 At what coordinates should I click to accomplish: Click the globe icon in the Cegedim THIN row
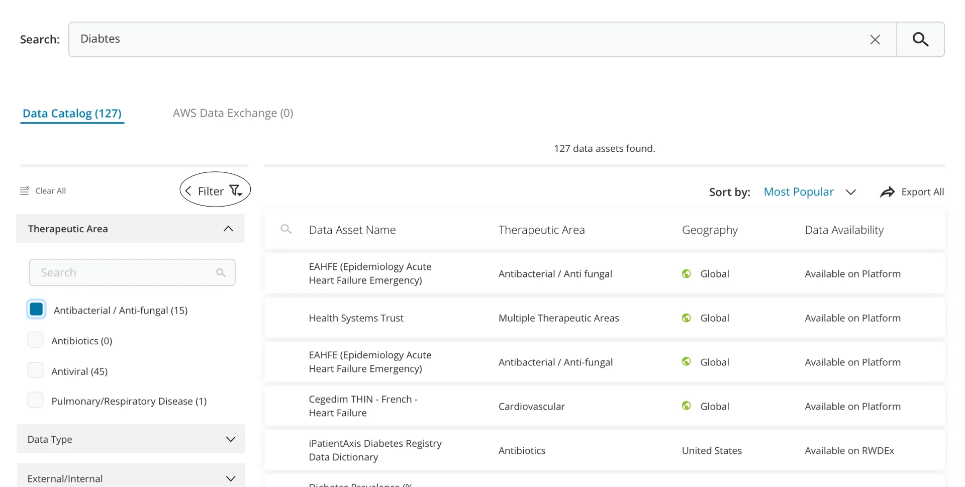686,406
